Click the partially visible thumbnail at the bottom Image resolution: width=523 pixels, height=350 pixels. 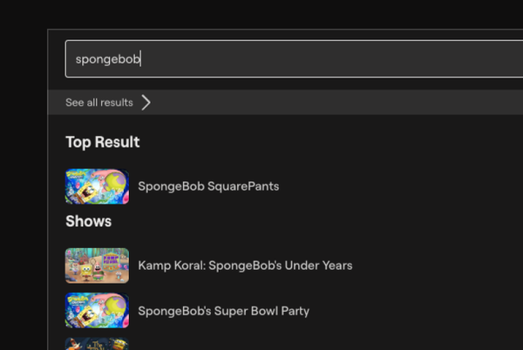[97, 344]
